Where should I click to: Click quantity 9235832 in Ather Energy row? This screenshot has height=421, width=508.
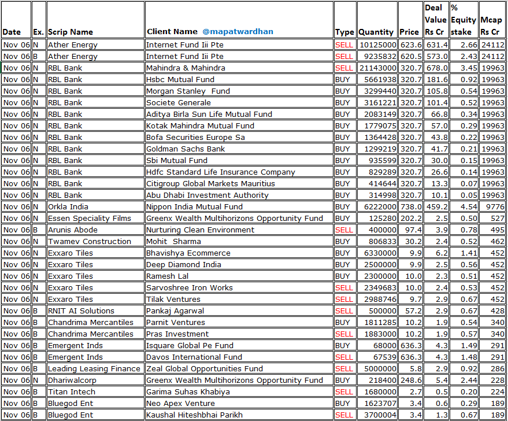[377, 57]
